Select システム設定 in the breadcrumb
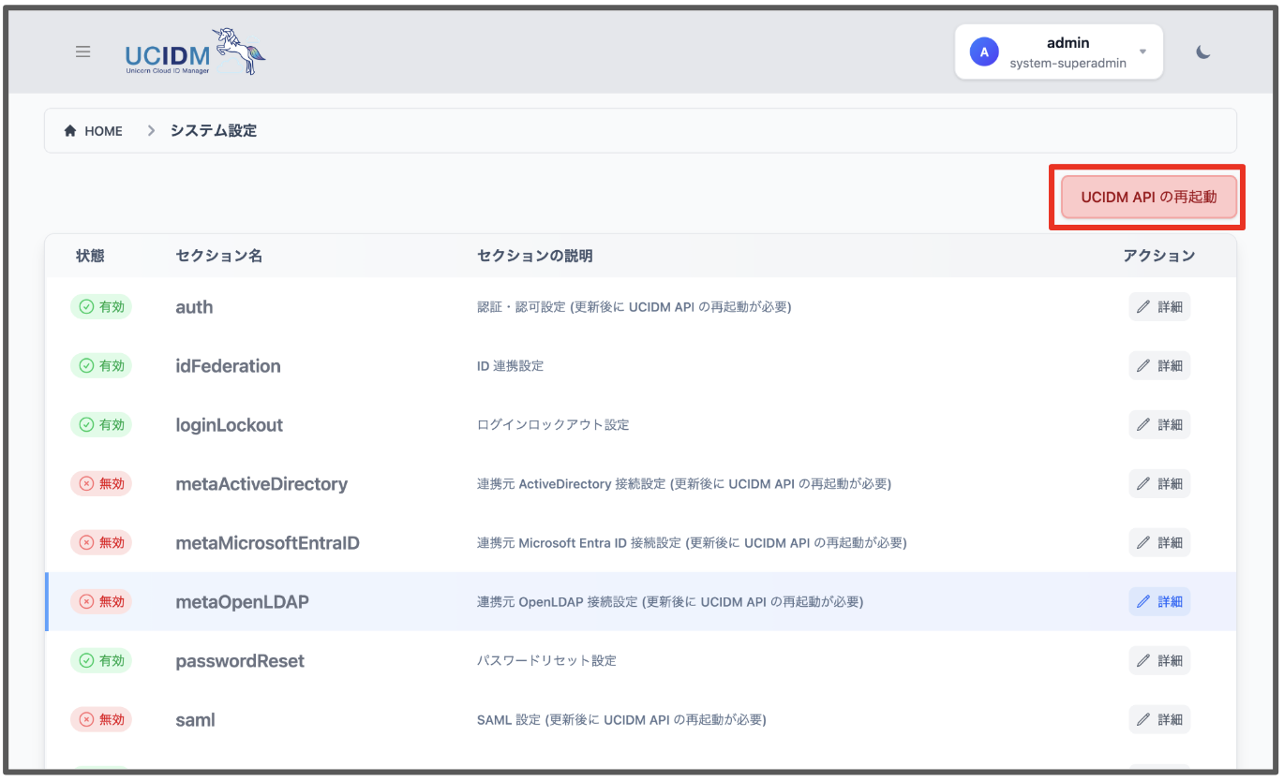 click(x=213, y=131)
